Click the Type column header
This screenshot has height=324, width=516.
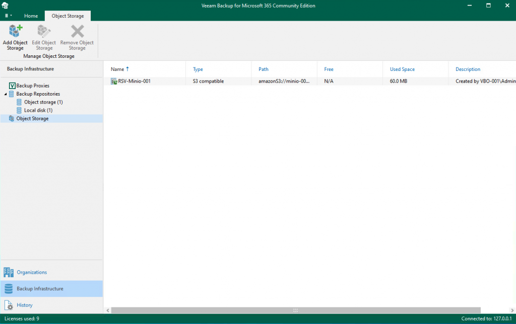[198, 69]
